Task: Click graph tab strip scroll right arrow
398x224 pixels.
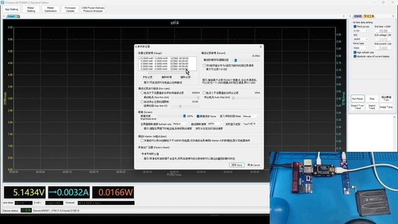Action: tap(344, 16)
